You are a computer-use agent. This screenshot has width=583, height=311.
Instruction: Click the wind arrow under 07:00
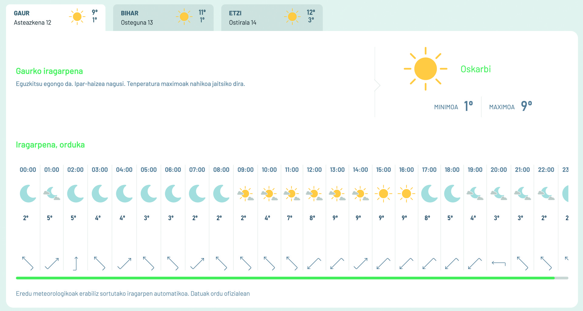(x=197, y=263)
